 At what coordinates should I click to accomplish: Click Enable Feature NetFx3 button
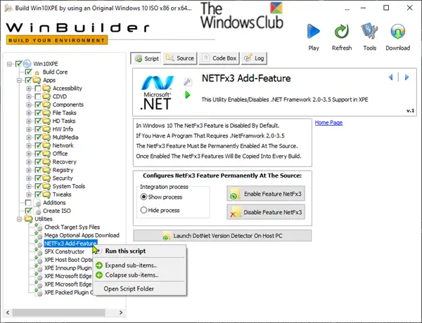click(x=266, y=194)
